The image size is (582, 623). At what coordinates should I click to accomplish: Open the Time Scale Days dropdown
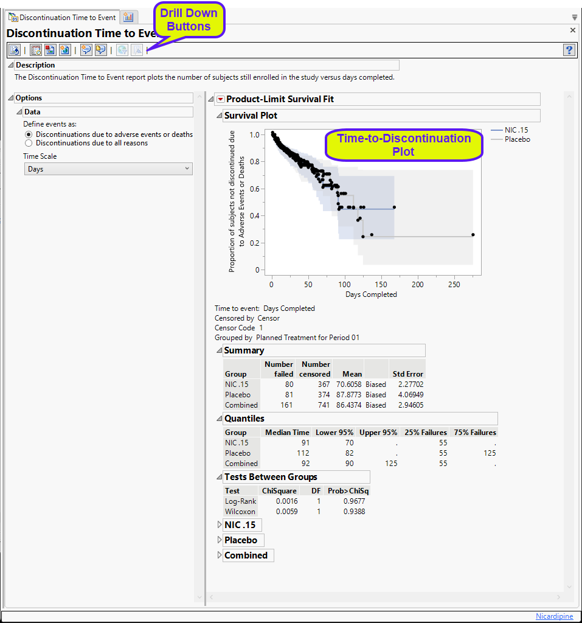108,169
